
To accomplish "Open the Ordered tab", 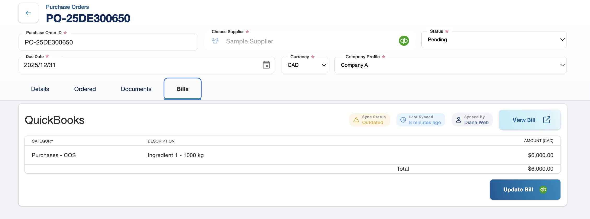I will pyautogui.click(x=85, y=89).
